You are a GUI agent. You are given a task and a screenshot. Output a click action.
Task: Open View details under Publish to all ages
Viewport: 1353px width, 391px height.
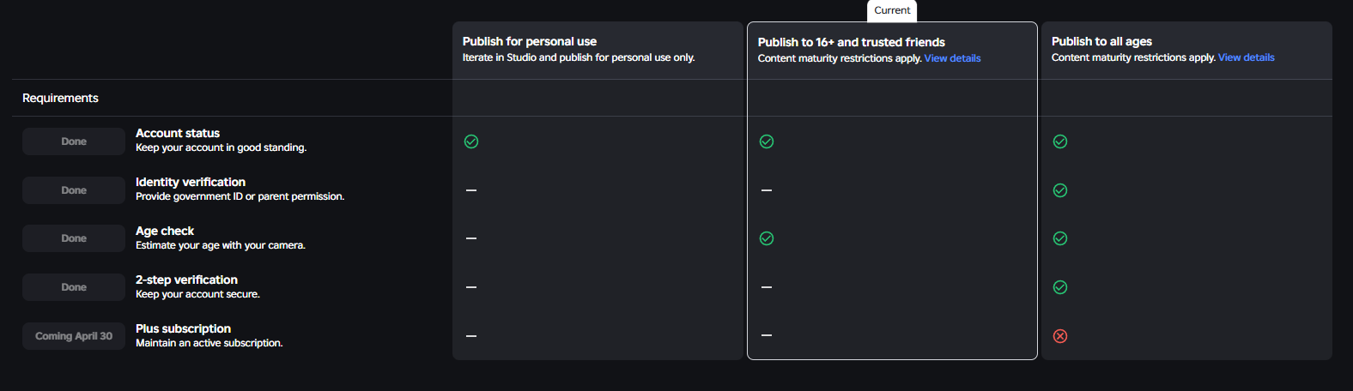(x=1246, y=57)
